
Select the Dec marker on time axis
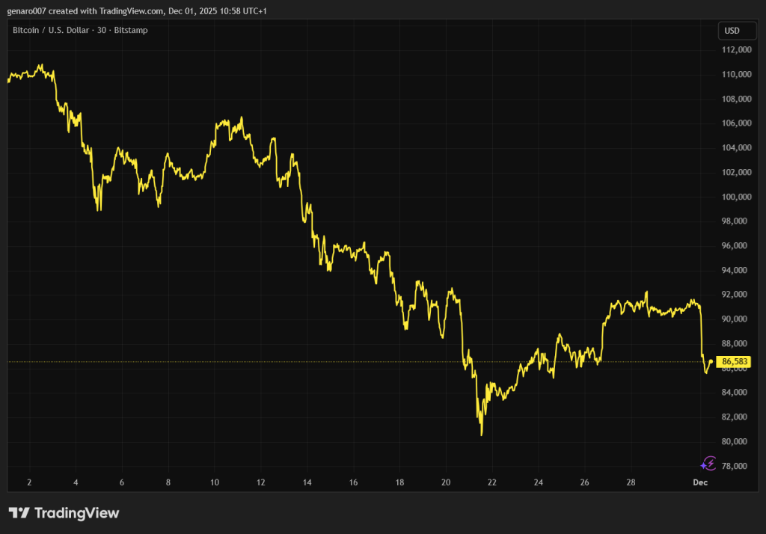tap(700, 482)
